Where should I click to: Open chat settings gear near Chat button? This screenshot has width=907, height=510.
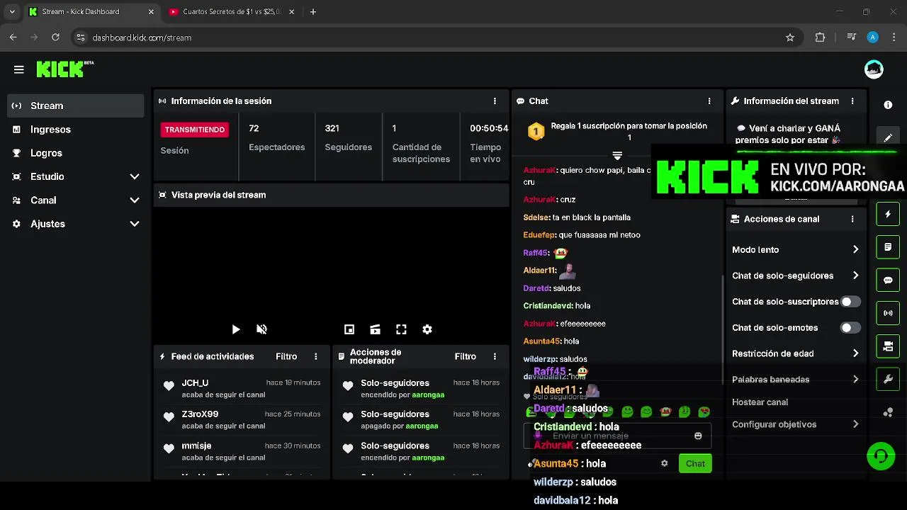tap(664, 463)
